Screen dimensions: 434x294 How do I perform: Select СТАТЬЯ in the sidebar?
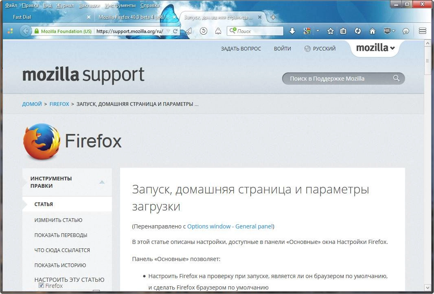44,204
